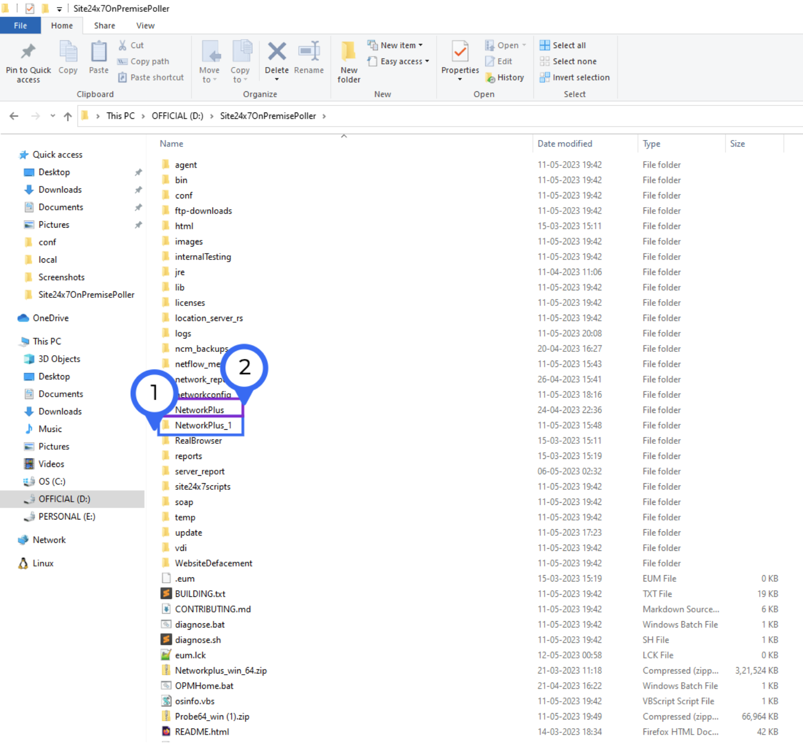Click the Rename icon in Organize group
The image size is (803, 746).
point(309,52)
